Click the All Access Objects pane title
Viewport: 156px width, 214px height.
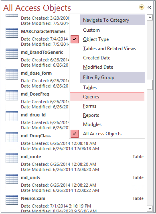click(x=37, y=8)
